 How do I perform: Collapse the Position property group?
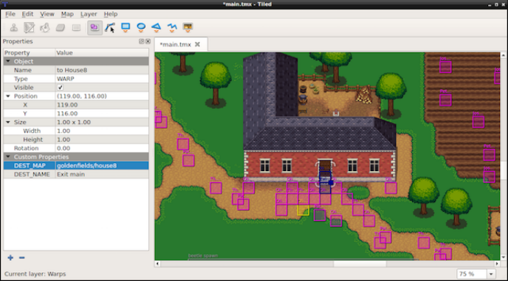(8, 96)
